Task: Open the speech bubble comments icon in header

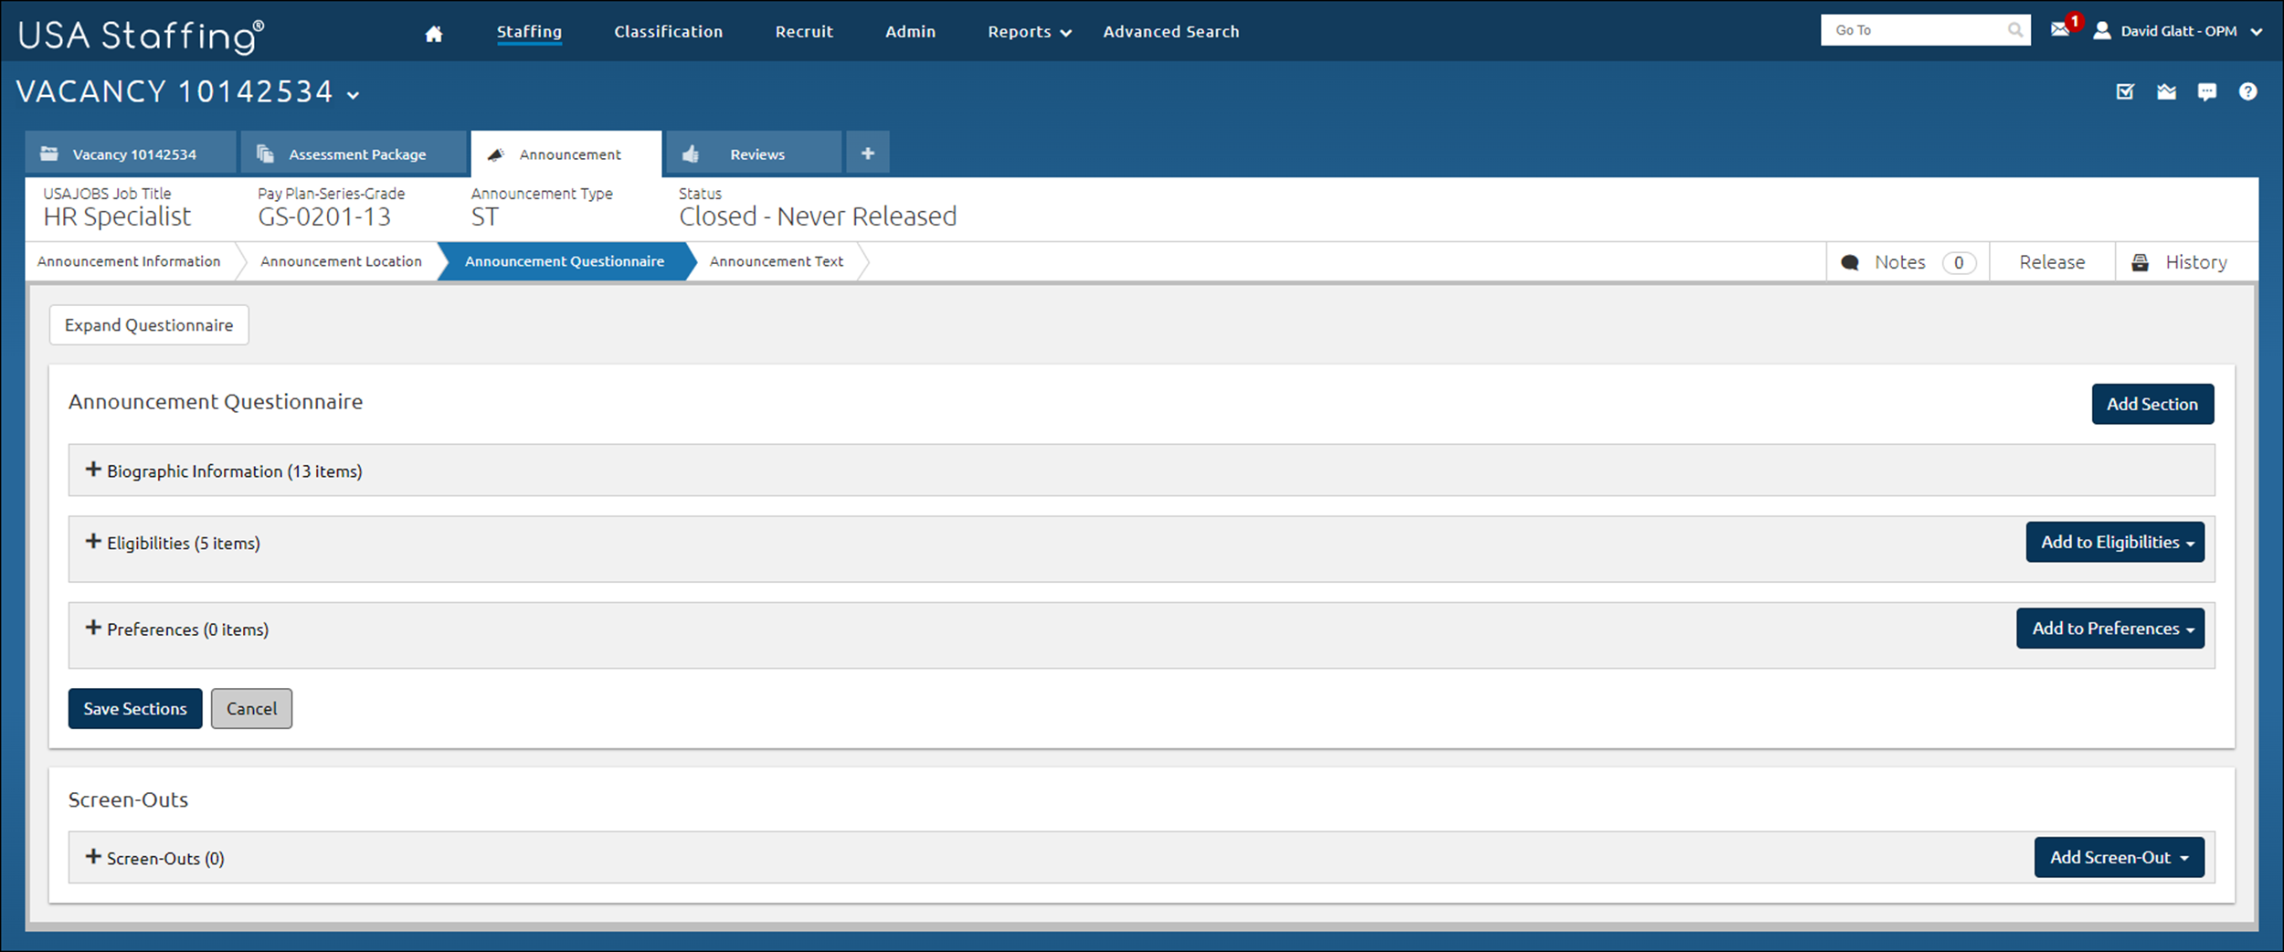Action: 2206,91
